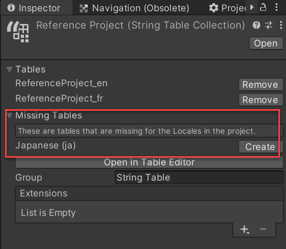Screen dimensions: 286x249
Task: Remove the ReferenceProject_en table
Action: 261,85
